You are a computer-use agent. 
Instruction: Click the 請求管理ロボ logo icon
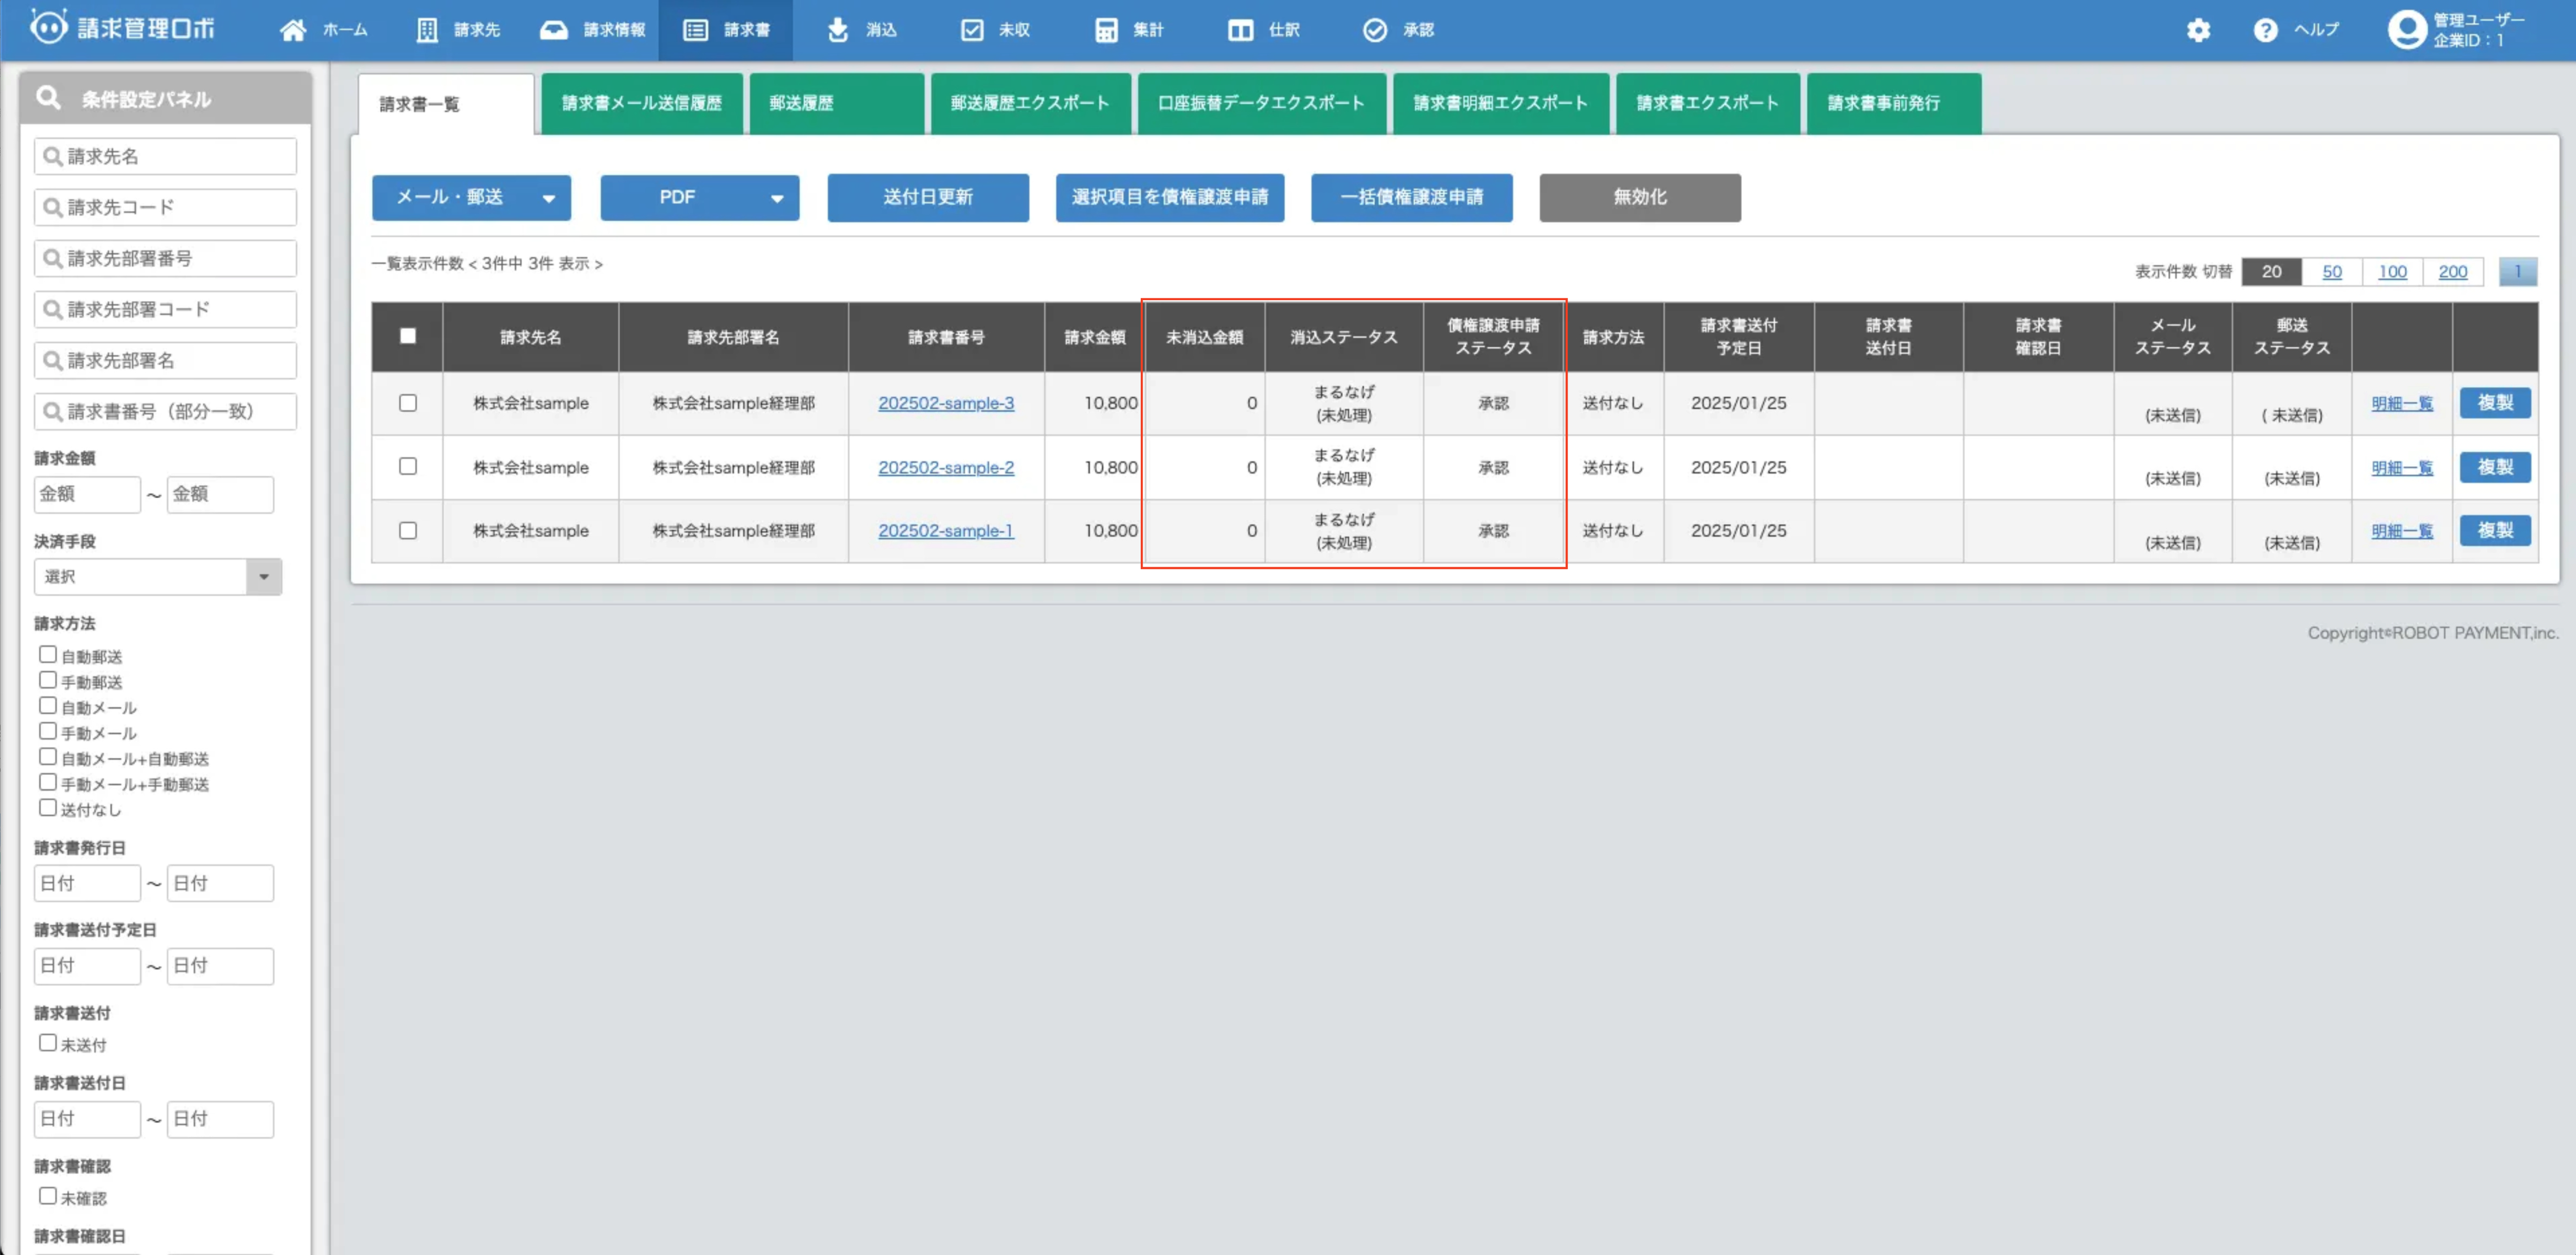click(x=48, y=26)
